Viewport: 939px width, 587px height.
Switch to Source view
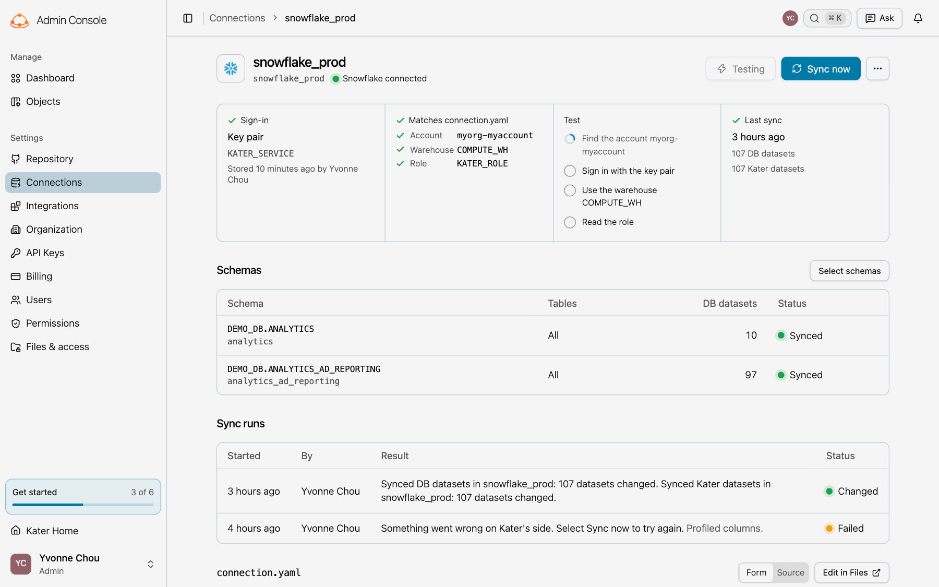[x=790, y=572]
